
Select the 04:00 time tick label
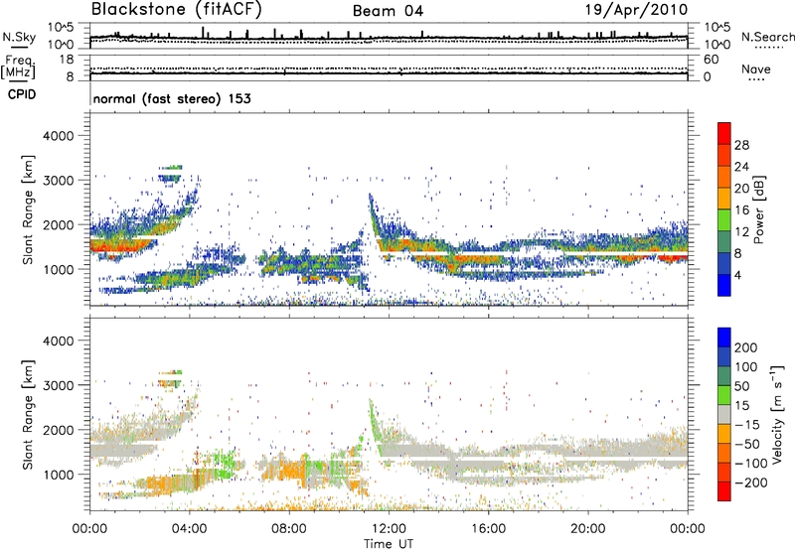pyautogui.click(x=190, y=529)
